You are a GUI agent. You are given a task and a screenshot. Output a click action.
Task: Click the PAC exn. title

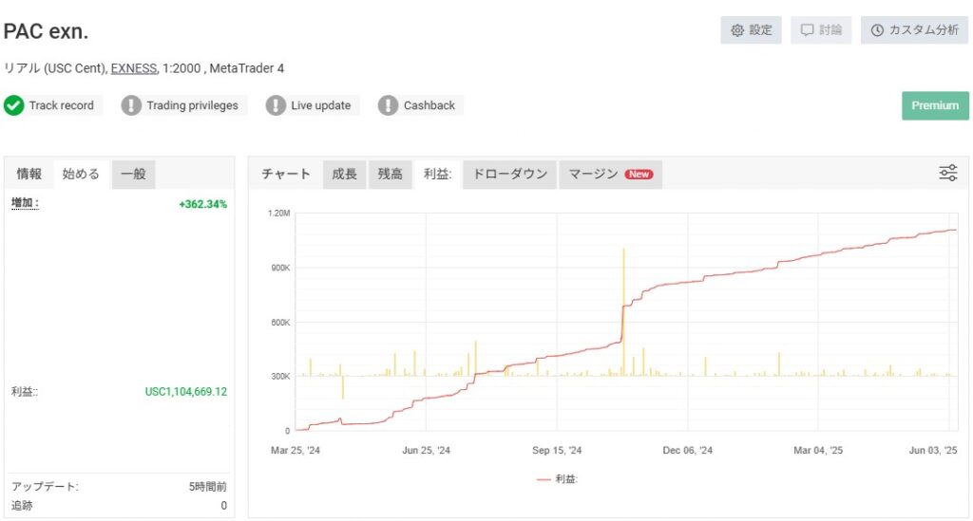click(46, 31)
